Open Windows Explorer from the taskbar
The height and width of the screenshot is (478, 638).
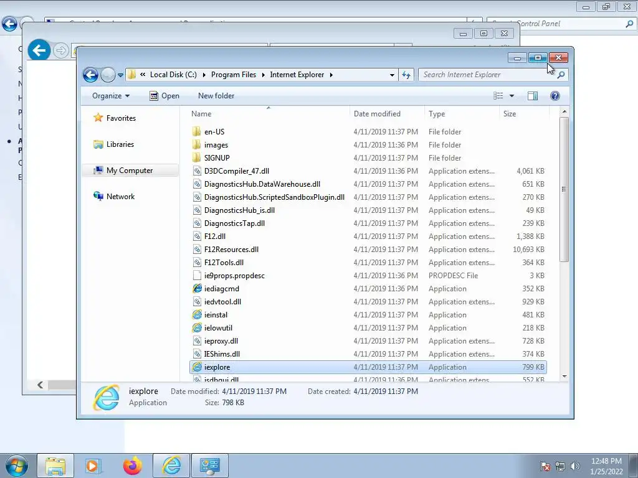point(55,466)
